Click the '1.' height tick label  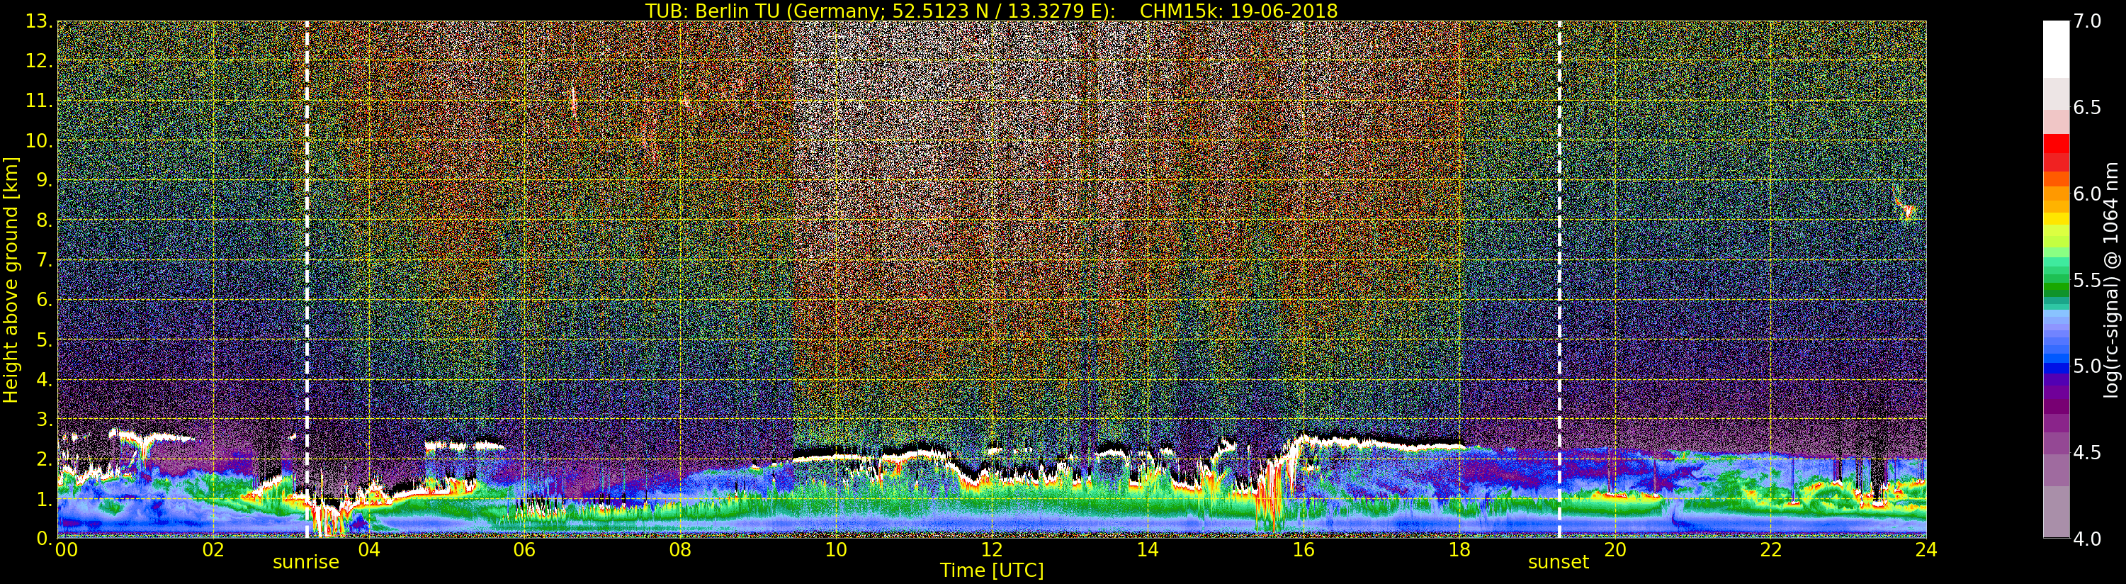[44, 499]
